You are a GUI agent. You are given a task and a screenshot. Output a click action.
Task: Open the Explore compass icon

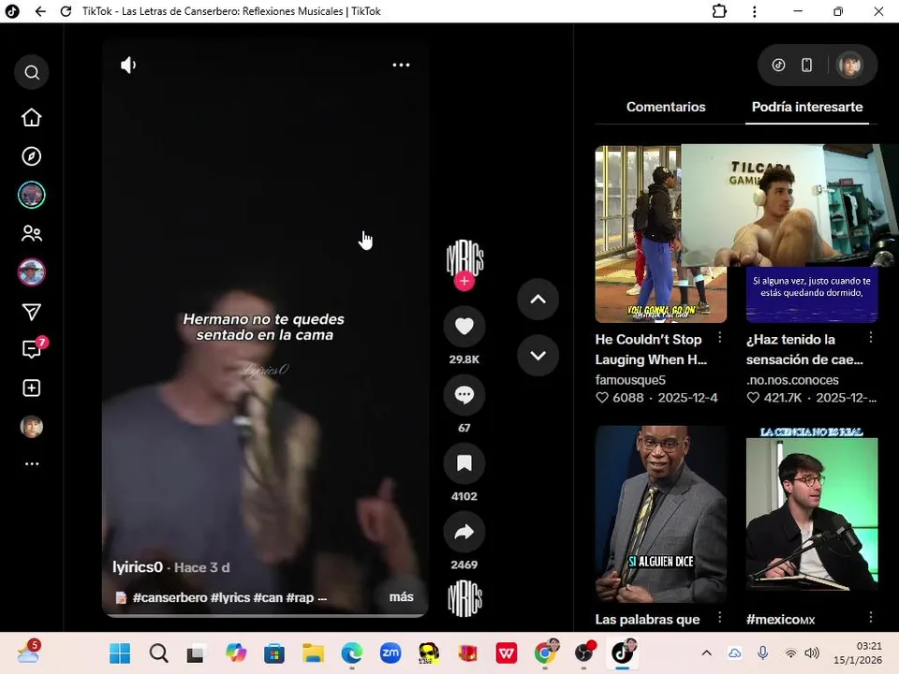(x=32, y=156)
